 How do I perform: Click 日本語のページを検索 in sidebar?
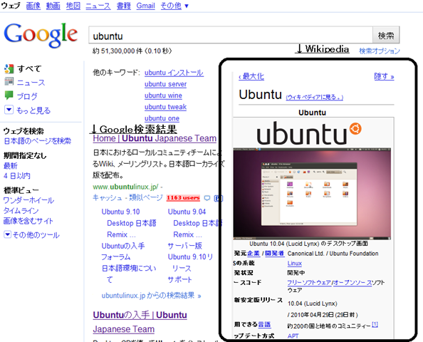pos(37,141)
